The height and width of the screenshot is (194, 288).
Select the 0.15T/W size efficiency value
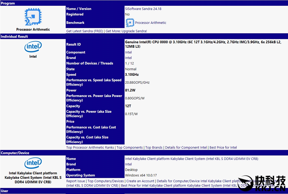pyautogui.click(x=131, y=114)
